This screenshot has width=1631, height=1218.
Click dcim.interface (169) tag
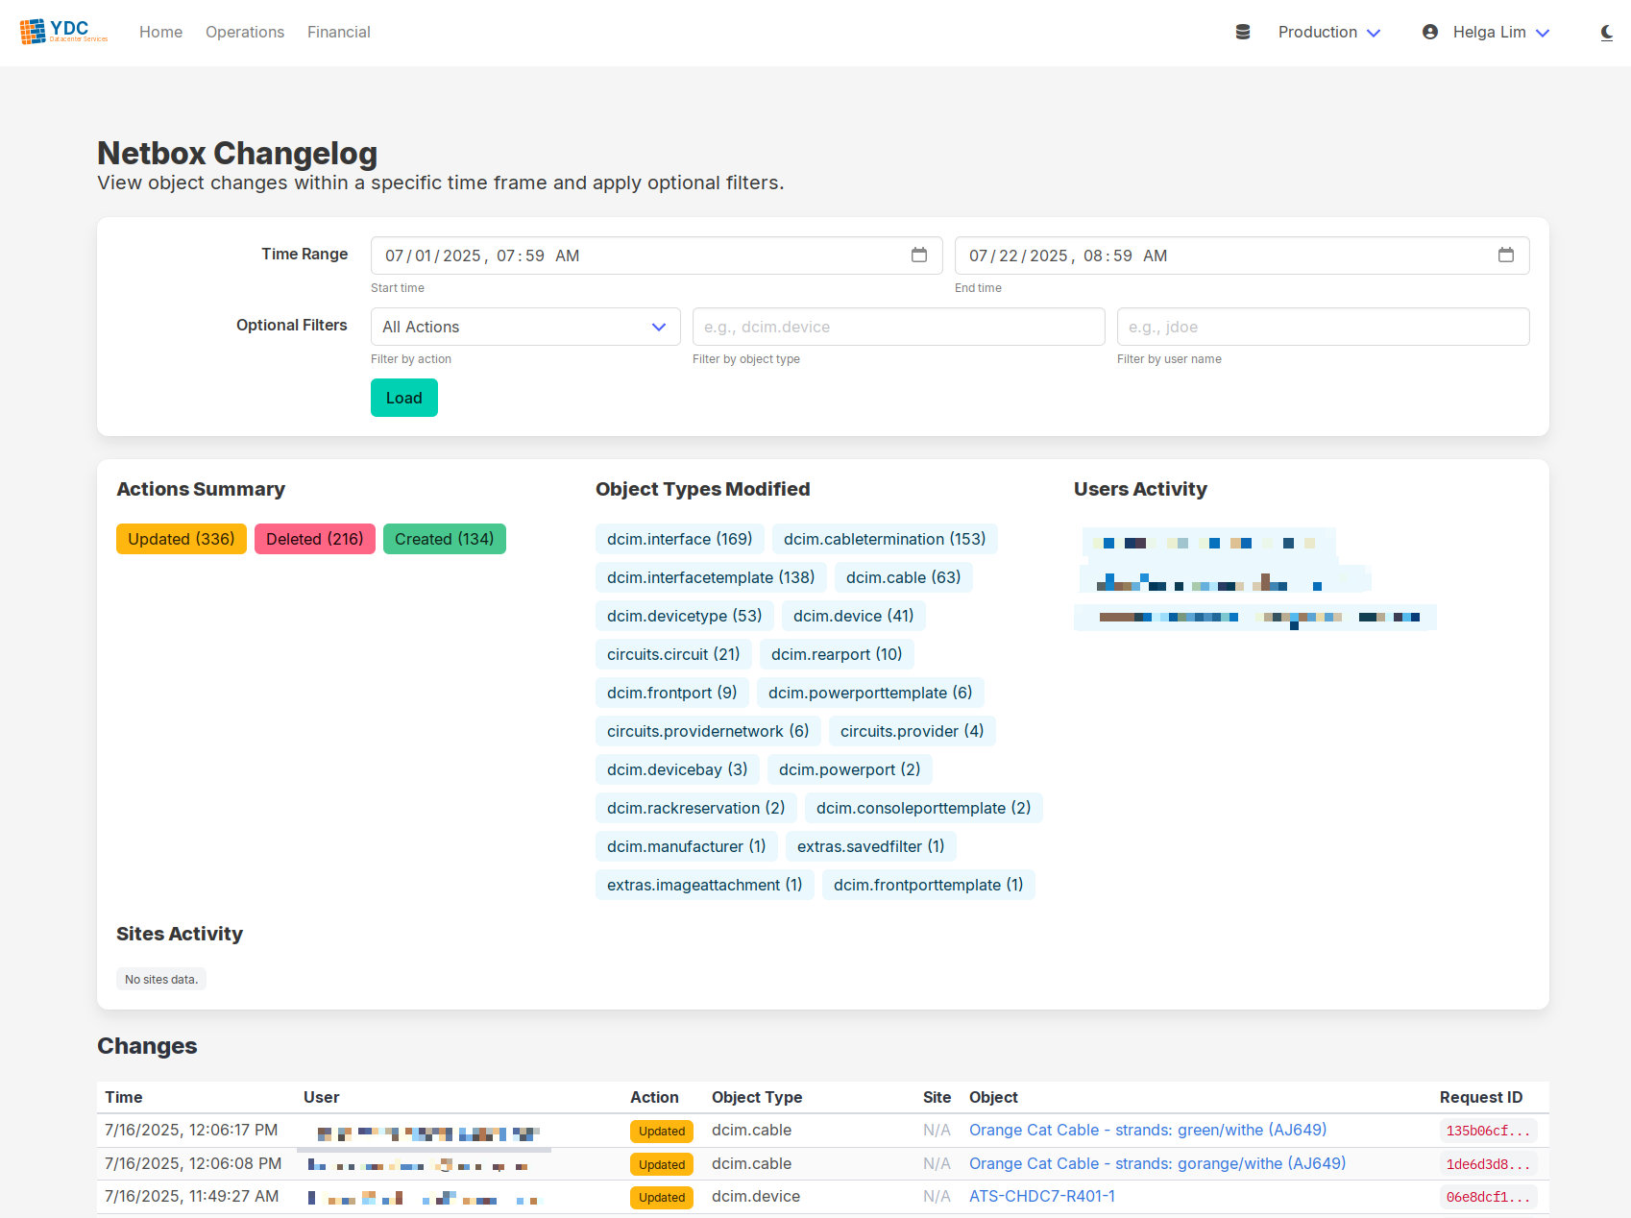680,539
